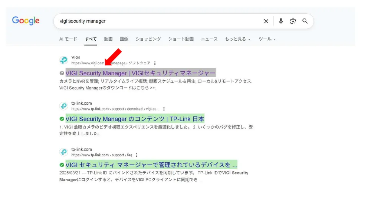Click favicon of tp-link.com download result
Screen dimensions: 371x213
point(64,106)
